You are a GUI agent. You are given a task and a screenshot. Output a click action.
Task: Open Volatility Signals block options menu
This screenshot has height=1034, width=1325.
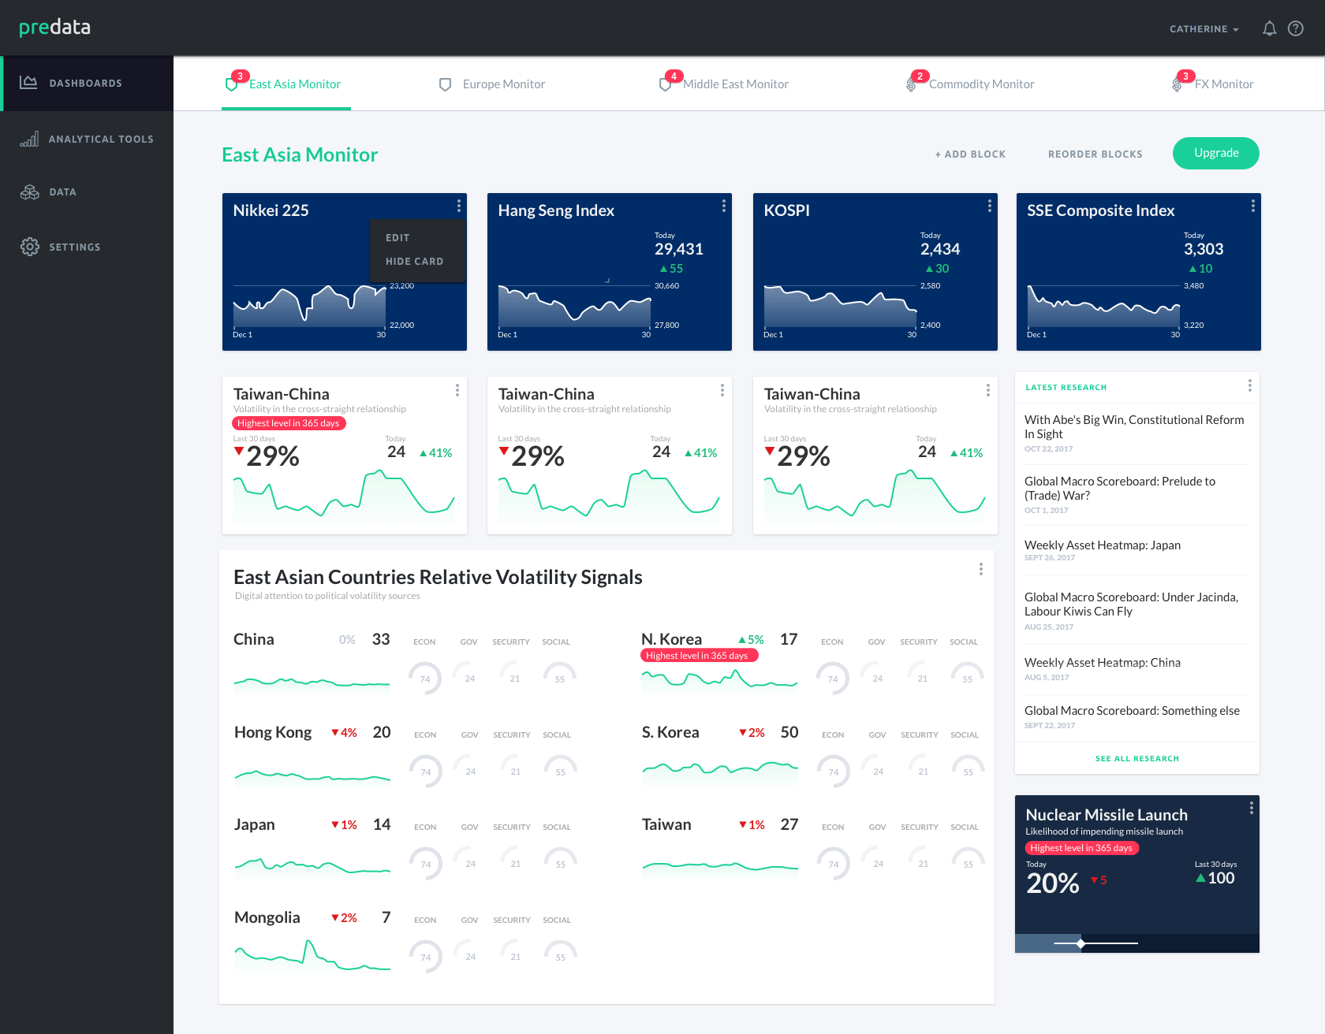(980, 569)
